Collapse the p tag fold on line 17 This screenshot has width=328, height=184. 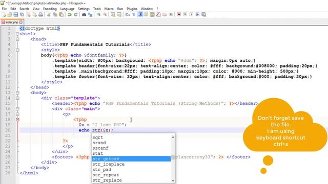17,114
